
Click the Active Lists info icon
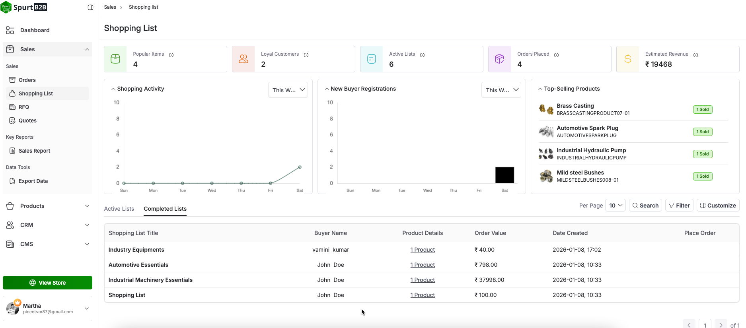tap(422, 55)
